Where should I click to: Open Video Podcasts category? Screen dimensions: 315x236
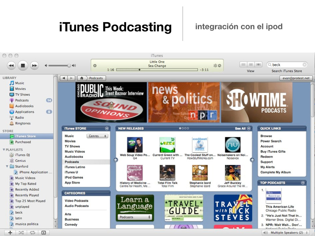point(76,201)
